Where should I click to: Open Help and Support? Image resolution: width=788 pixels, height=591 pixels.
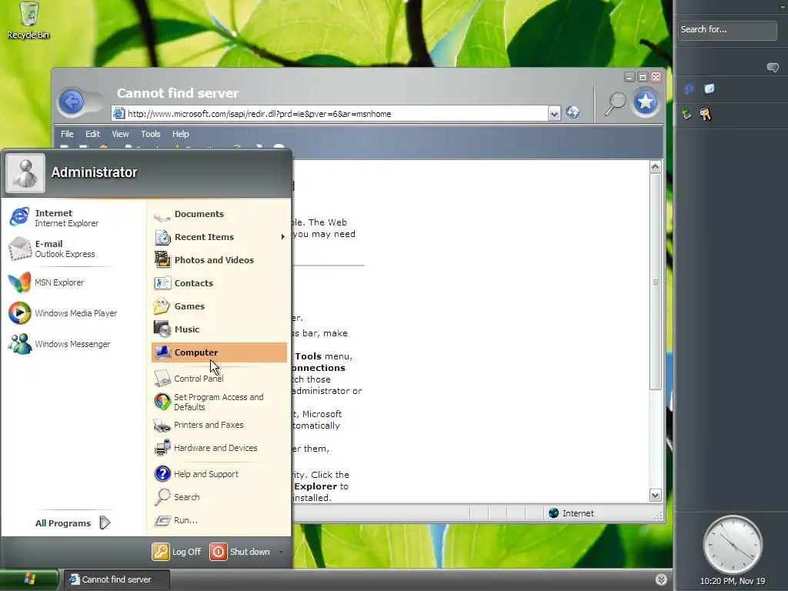point(219,474)
